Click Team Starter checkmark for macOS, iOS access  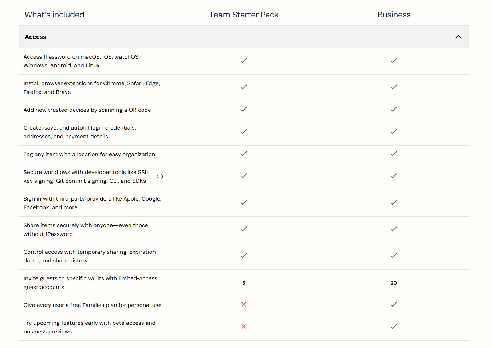244,60
